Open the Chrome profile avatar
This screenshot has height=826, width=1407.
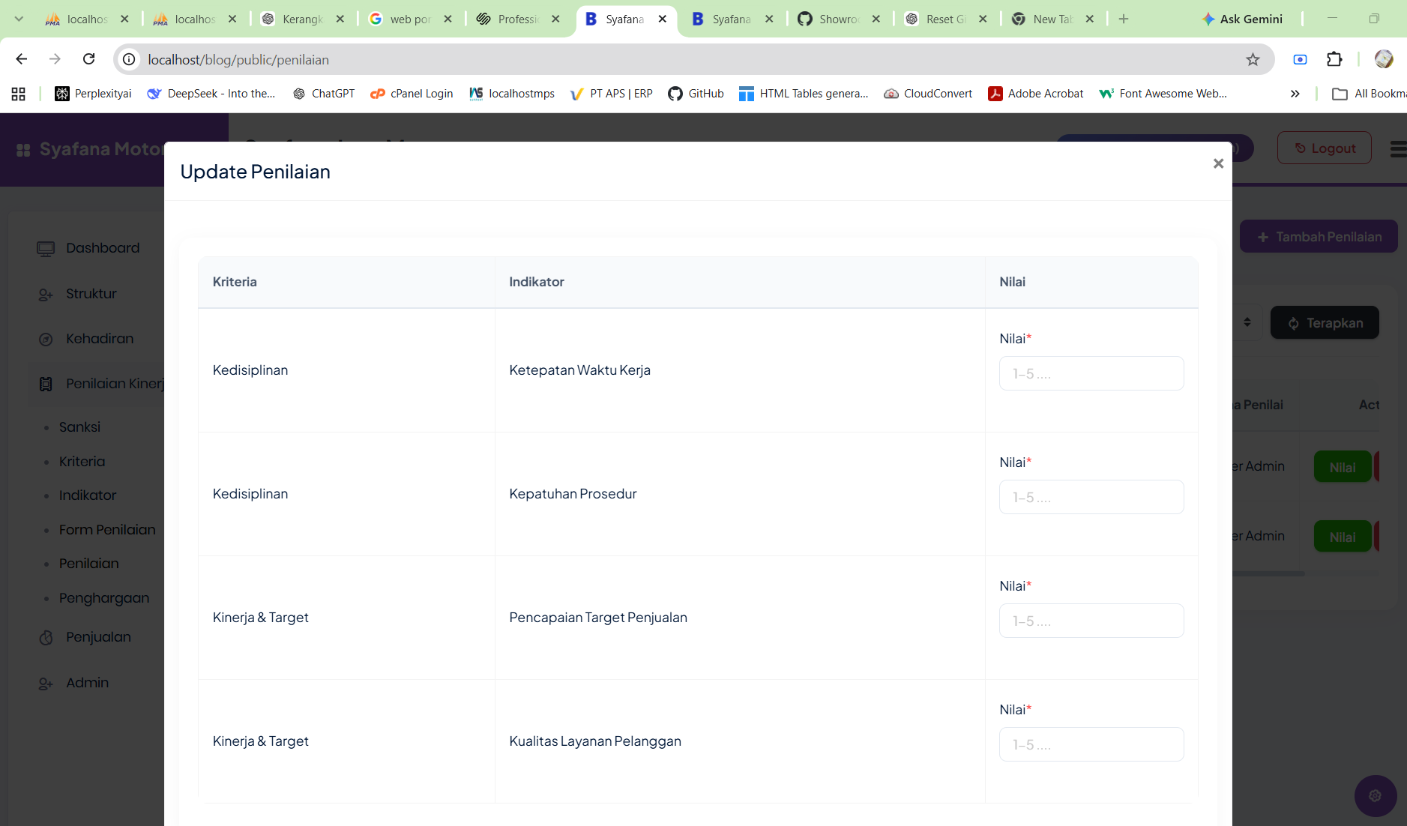[x=1384, y=59]
